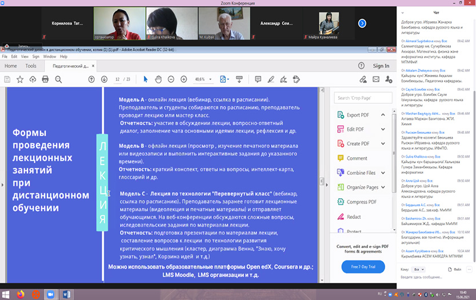Screen dimensions: 476x300
Task: Open the View menu
Action: pyautogui.click(x=24, y=57)
